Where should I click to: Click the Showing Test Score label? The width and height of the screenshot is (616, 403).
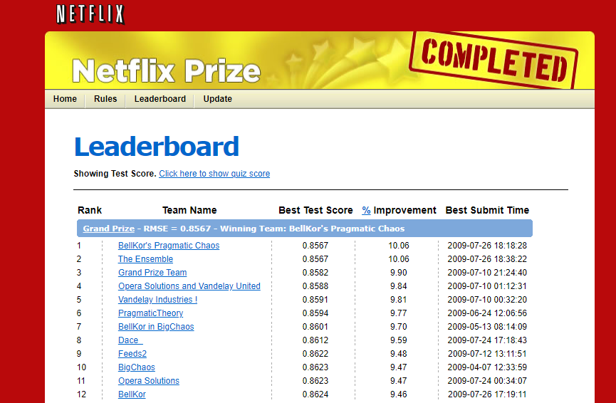[115, 174]
